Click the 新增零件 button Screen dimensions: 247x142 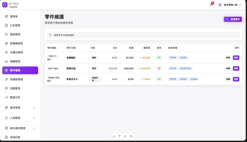233,19
